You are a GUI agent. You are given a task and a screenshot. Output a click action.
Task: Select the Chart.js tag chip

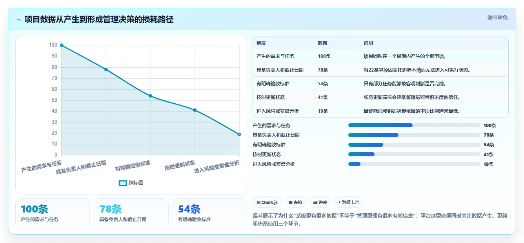coord(267,202)
